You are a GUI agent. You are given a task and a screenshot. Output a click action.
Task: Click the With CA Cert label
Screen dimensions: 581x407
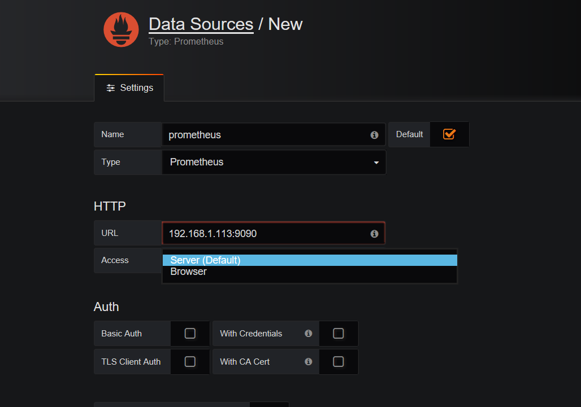point(245,361)
